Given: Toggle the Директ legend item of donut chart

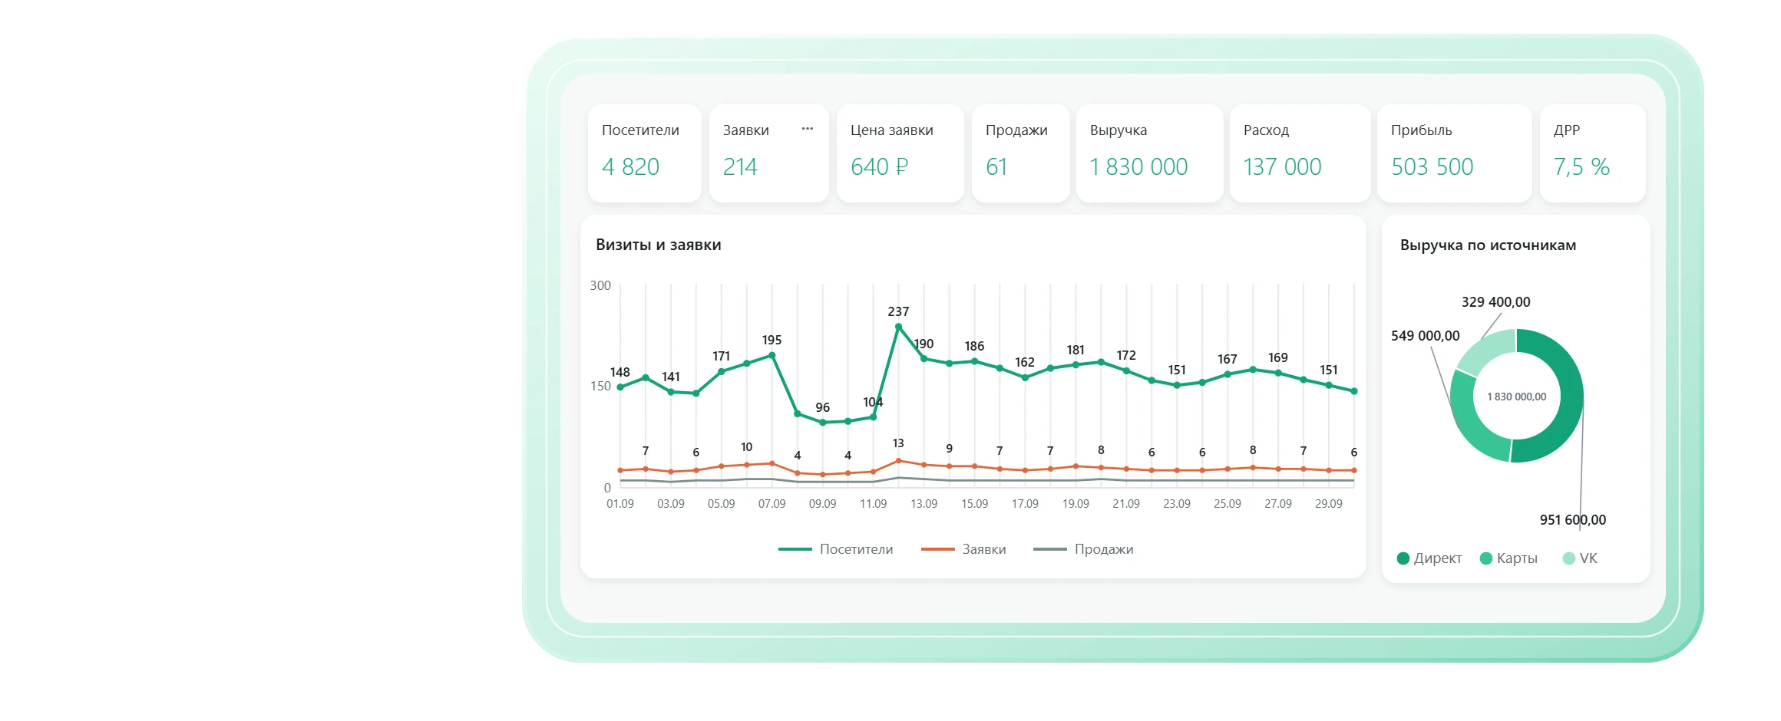Looking at the screenshot, I should tap(1429, 558).
